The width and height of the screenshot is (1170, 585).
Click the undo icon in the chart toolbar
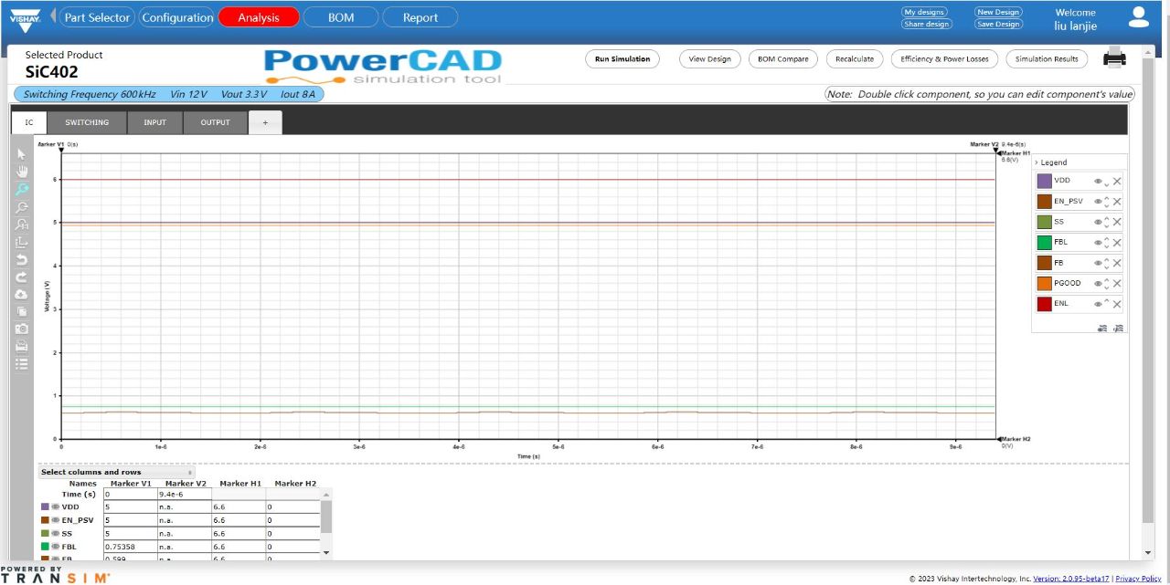(21, 260)
